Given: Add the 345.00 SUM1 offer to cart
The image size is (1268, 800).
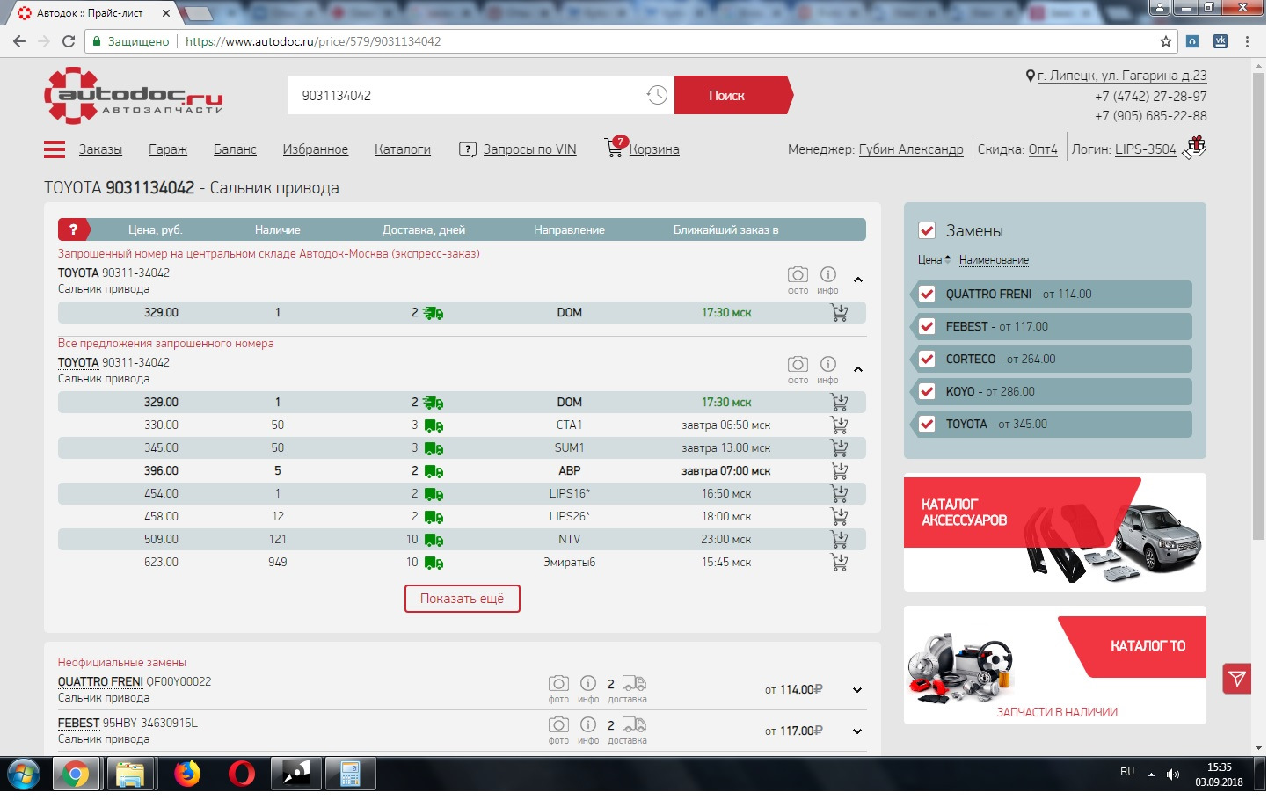Looking at the screenshot, I should click(840, 448).
